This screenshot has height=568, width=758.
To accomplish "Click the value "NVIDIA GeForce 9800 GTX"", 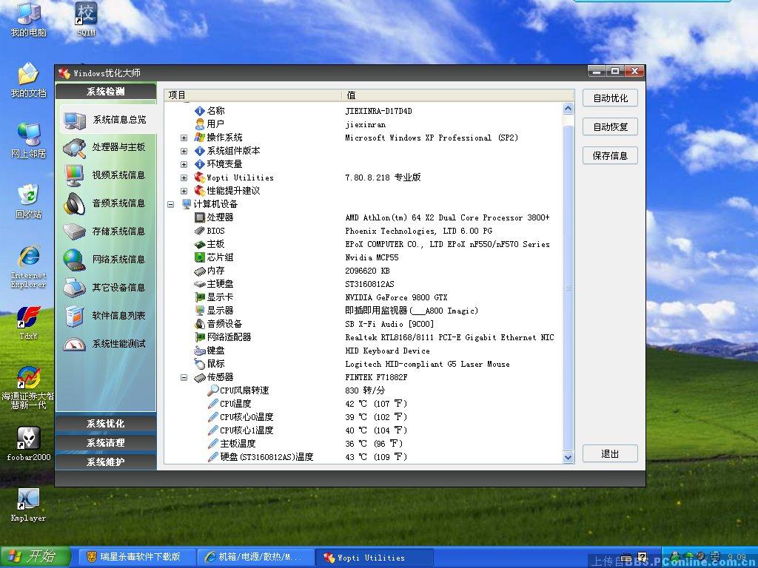I will (397, 297).
